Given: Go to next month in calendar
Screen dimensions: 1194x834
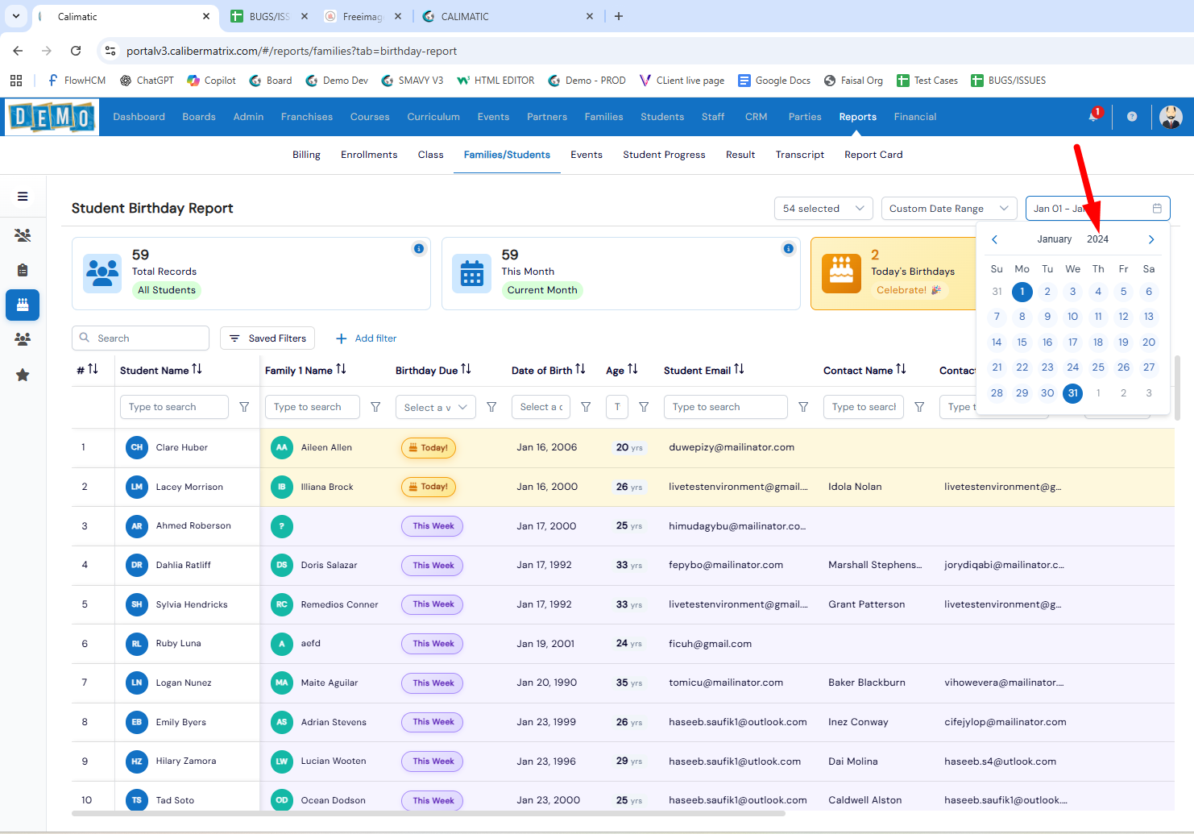Looking at the screenshot, I should pos(1151,239).
